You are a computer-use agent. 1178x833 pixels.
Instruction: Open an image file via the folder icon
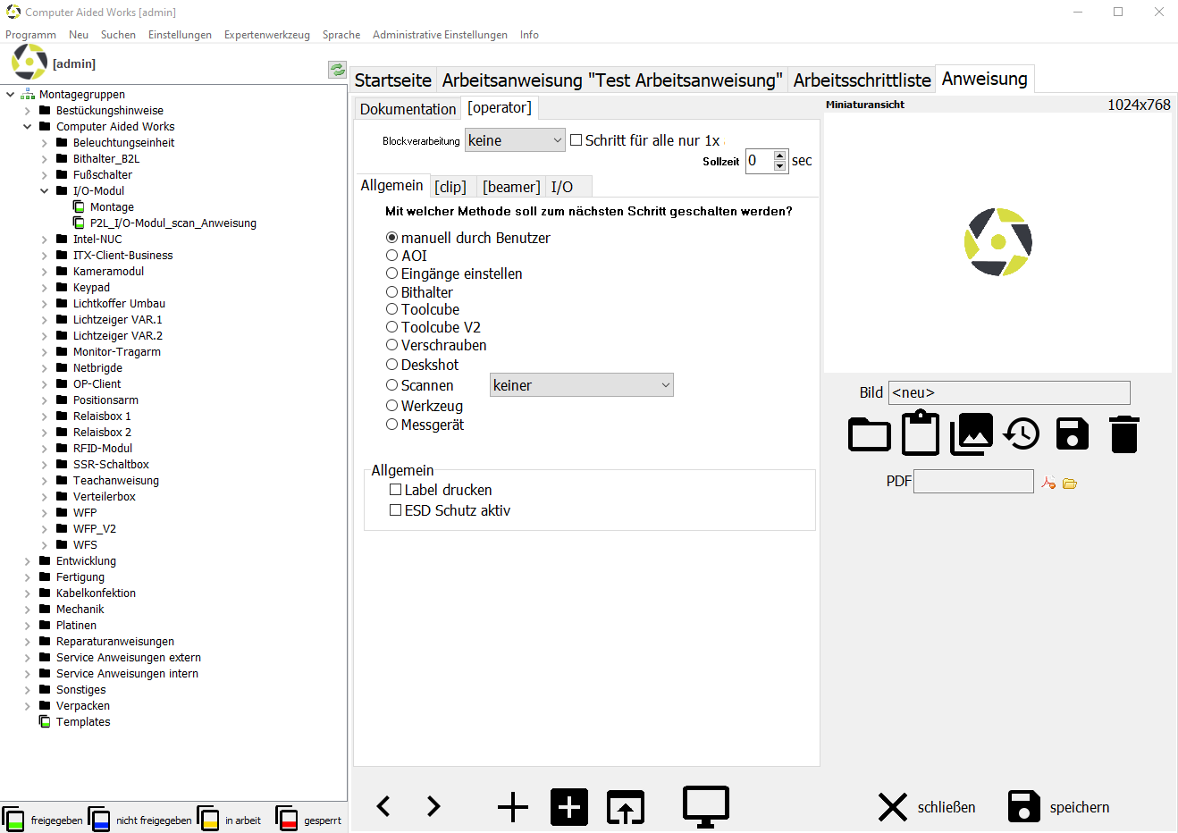[869, 433]
